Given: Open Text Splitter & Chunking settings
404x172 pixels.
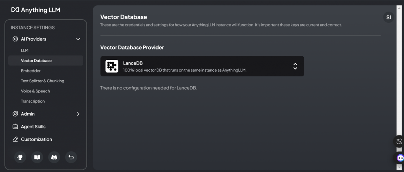Looking at the screenshot, I should [x=43, y=81].
